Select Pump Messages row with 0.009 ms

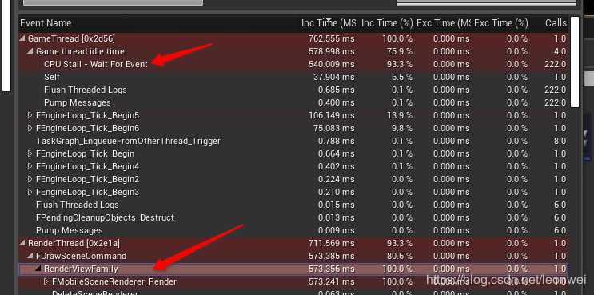coord(293,230)
